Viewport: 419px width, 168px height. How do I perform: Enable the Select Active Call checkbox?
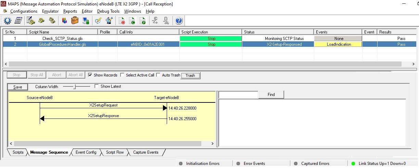click(x=122, y=75)
